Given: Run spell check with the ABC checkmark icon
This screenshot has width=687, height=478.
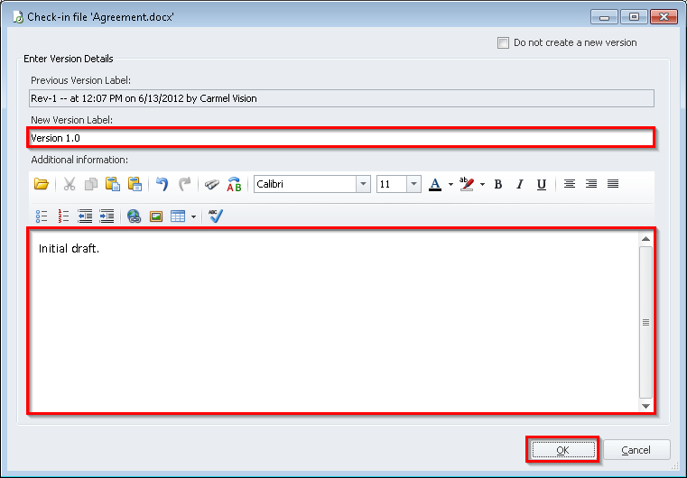Looking at the screenshot, I should pyautogui.click(x=215, y=216).
